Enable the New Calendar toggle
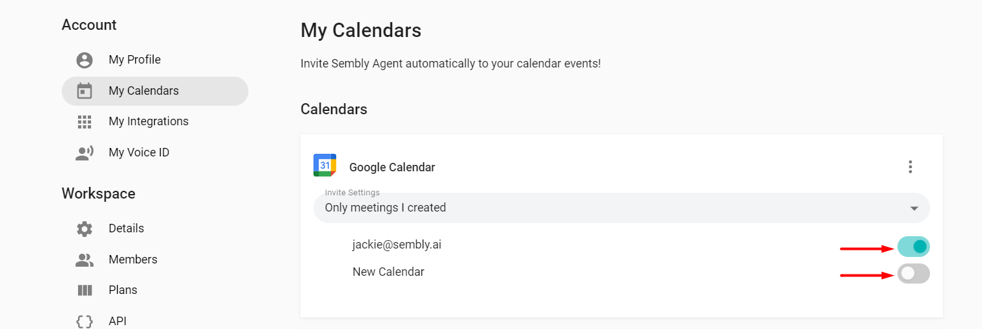The width and height of the screenshot is (982, 329). point(913,274)
